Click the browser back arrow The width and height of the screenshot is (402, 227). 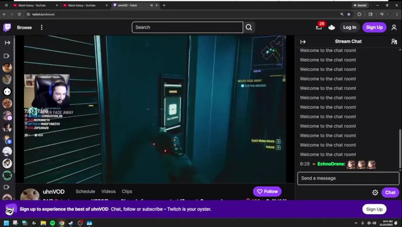point(4,14)
